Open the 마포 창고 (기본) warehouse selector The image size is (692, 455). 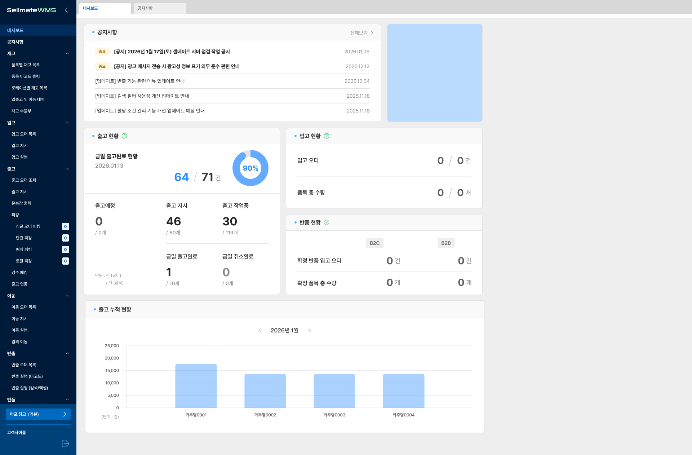(38, 414)
